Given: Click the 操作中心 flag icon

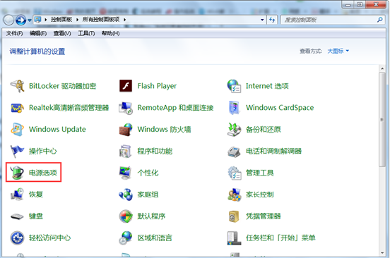Looking at the screenshot, I should click(17, 151).
